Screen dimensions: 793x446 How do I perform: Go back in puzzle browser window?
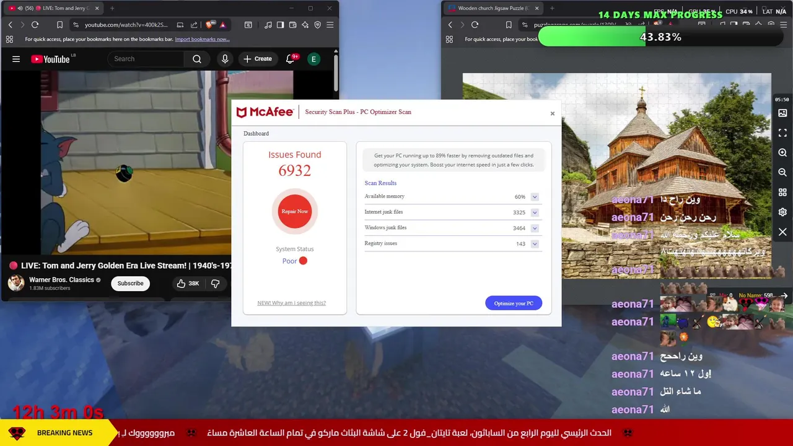click(x=450, y=25)
